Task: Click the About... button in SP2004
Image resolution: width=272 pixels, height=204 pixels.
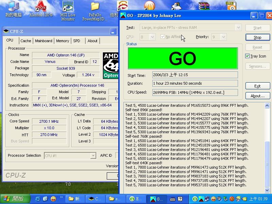Action: [x=258, y=96]
